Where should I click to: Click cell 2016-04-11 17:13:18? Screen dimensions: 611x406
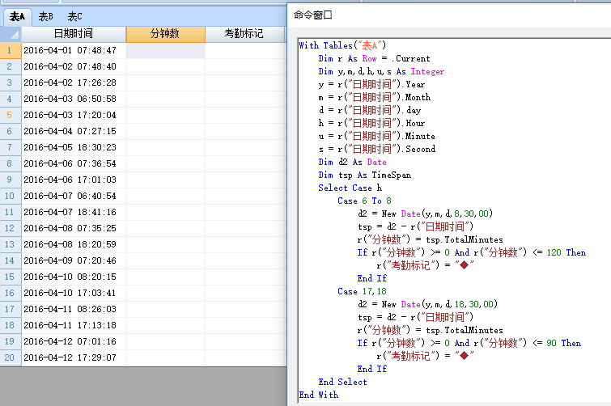point(74,325)
